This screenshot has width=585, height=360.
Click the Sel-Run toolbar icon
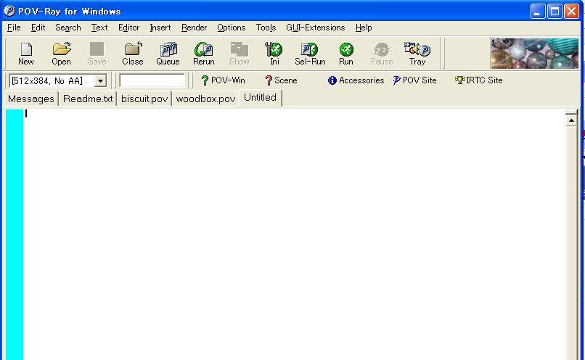pos(310,54)
